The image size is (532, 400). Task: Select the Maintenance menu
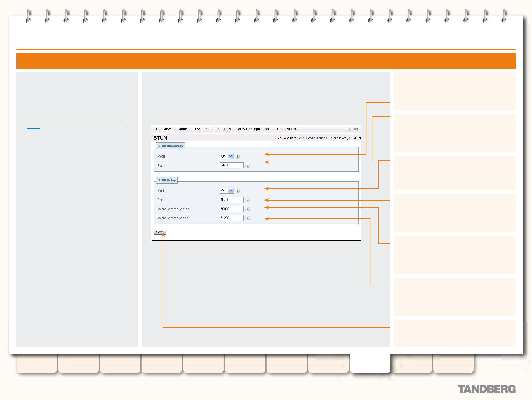pos(286,129)
